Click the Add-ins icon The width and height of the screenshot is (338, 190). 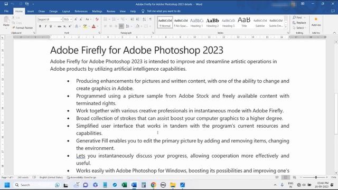coord(316,22)
